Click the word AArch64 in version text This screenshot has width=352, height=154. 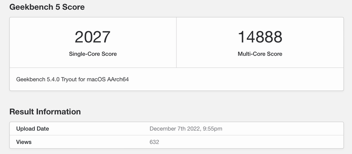[119, 79]
